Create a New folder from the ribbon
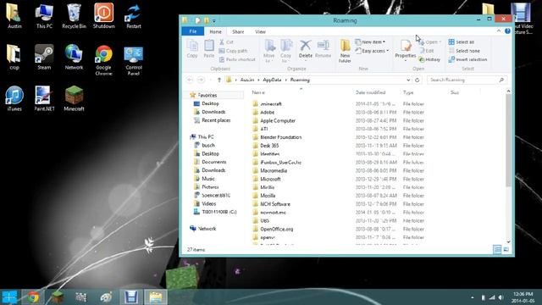Image resolution: width=542 pixels, height=305 pixels. tap(345, 51)
